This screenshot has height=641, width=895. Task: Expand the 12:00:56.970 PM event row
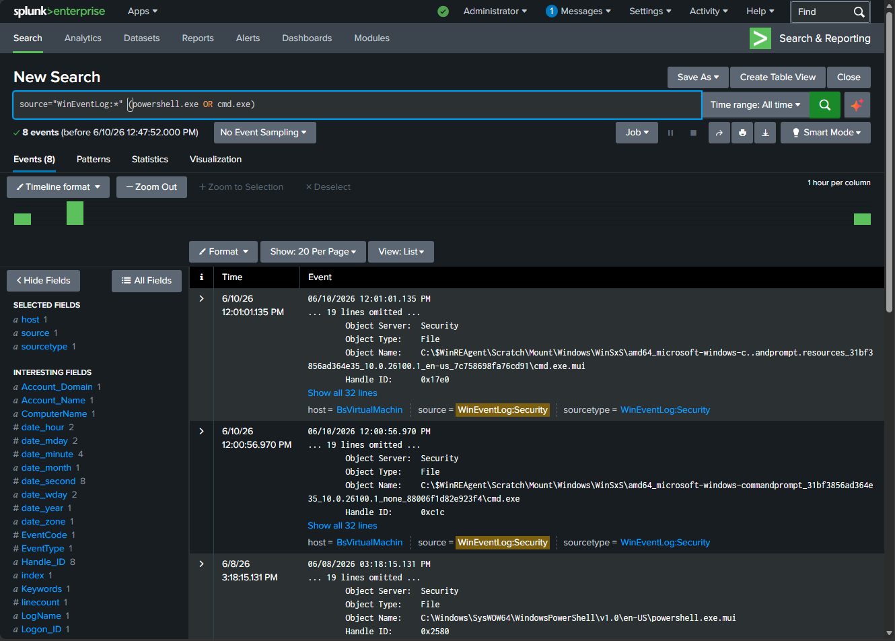tap(201, 432)
